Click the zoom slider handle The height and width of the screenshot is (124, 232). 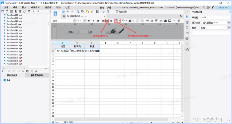151,122
